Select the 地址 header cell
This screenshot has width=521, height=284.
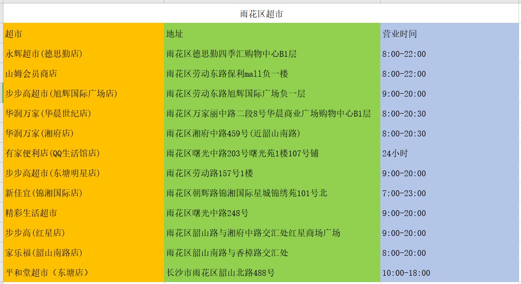(x=272, y=33)
